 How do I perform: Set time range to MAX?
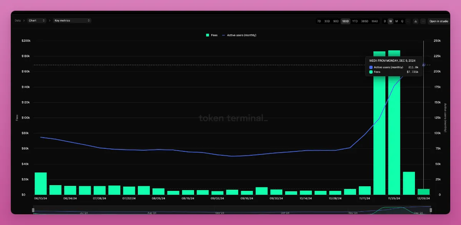tap(375, 21)
